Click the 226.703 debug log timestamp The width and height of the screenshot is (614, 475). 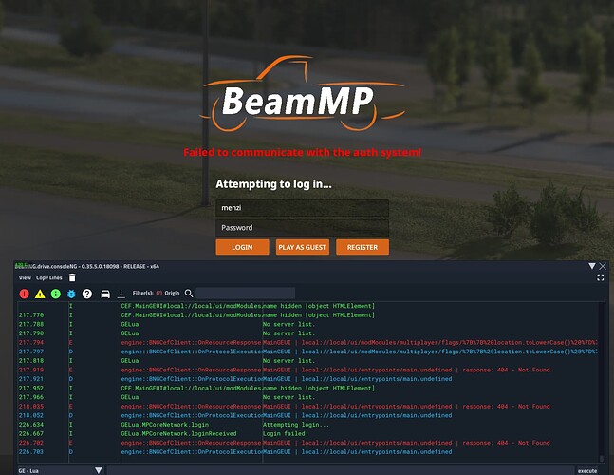pyautogui.click(x=31, y=452)
